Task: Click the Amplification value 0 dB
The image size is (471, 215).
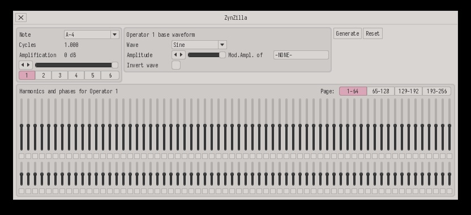Action: pos(70,55)
